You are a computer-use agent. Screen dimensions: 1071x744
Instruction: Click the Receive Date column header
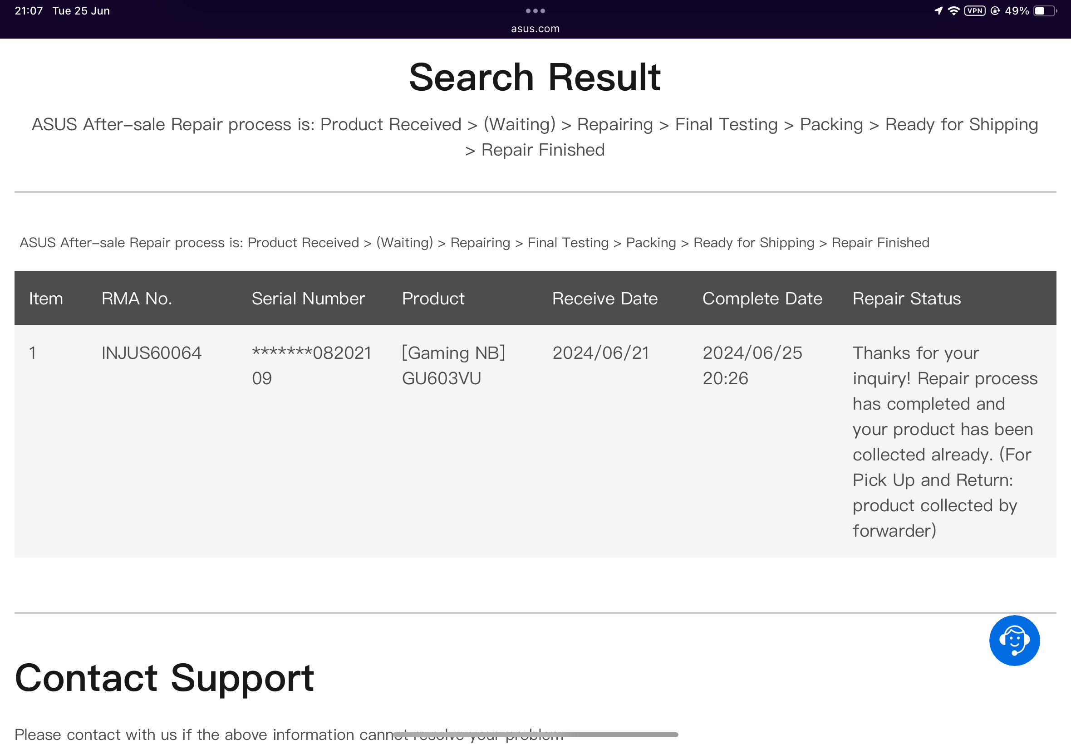(605, 299)
